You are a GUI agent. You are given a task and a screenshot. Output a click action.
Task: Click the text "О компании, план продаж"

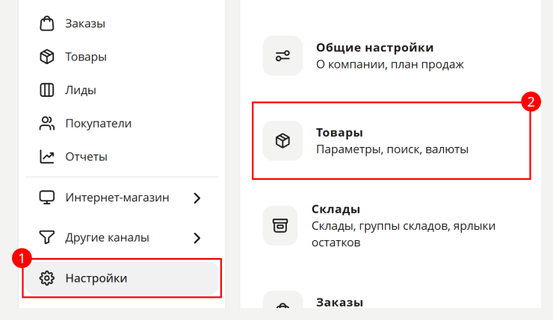point(389,64)
